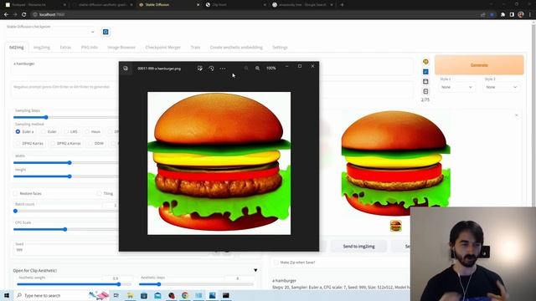Select the small hamburger thumbnail below gallery

tap(395, 226)
